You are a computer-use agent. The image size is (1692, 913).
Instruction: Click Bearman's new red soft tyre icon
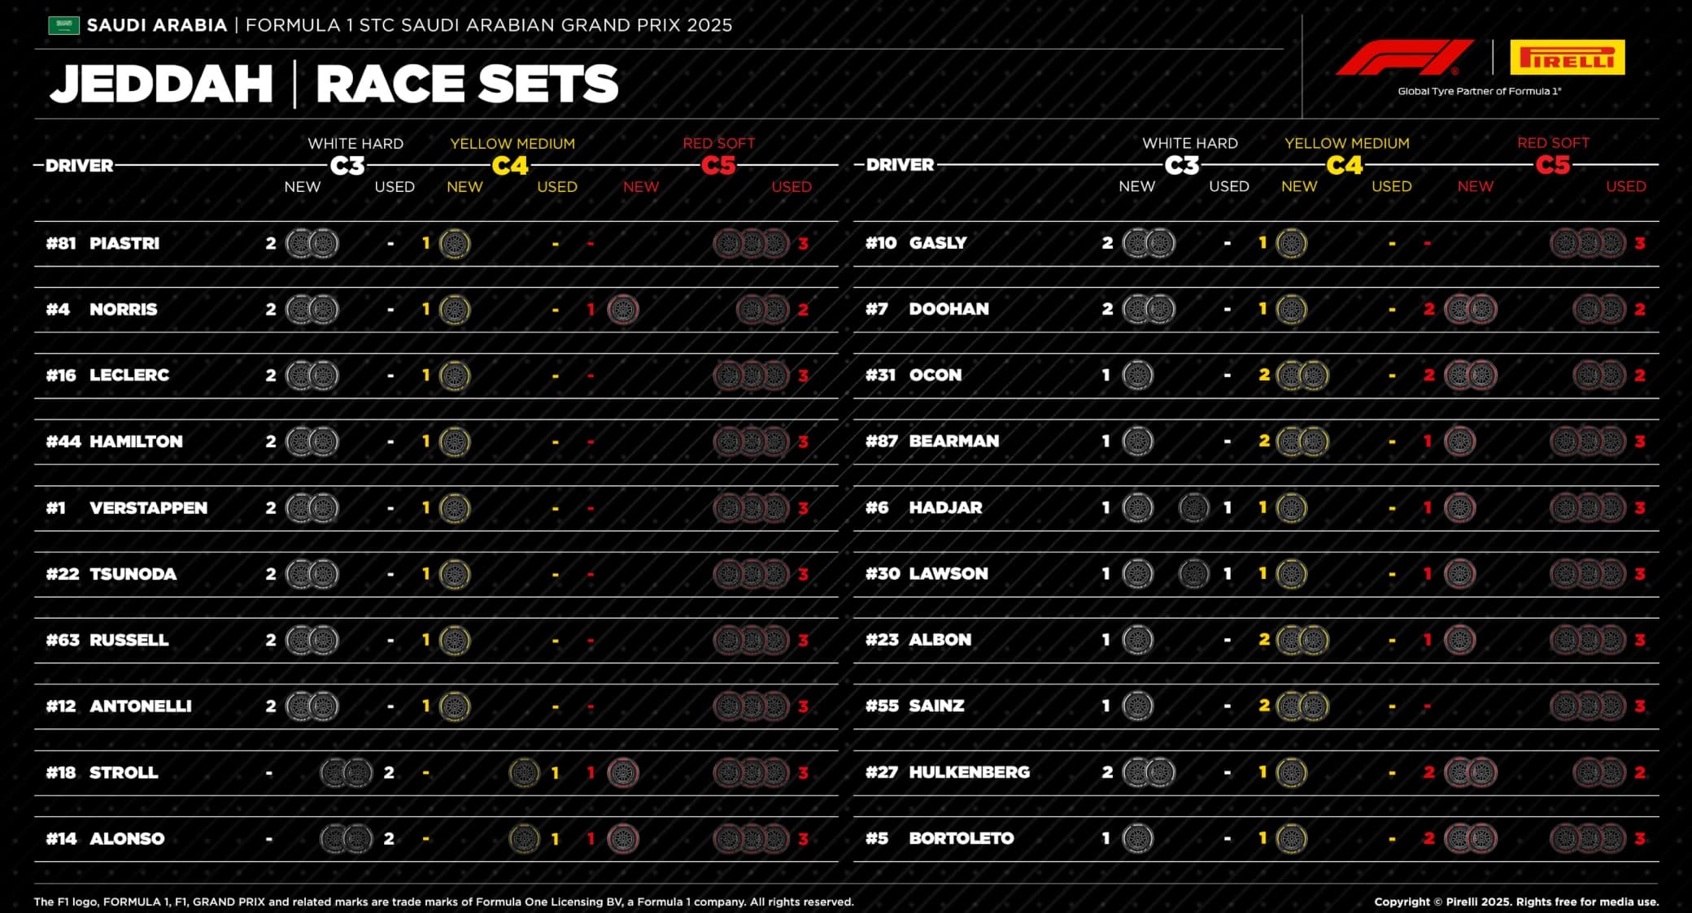(x=1460, y=441)
